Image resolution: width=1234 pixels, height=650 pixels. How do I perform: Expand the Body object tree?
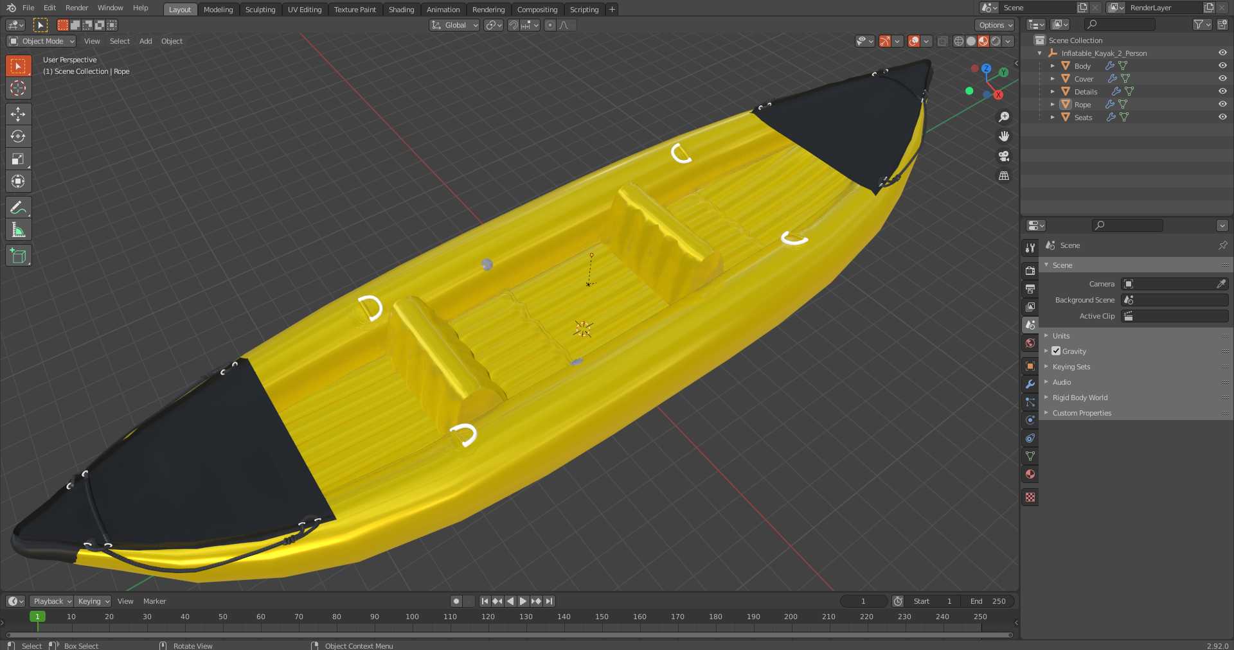click(1052, 66)
